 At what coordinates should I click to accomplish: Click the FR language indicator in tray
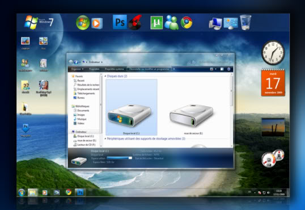click(249, 192)
